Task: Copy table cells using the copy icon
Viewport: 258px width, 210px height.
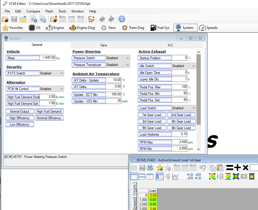Action: [x=212, y=168]
